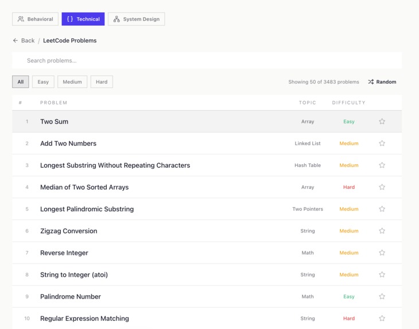This screenshot has width=419, height=329.
Task: Click Showing 50 of 3483 problems text
Action: click(x=324, y=82)
